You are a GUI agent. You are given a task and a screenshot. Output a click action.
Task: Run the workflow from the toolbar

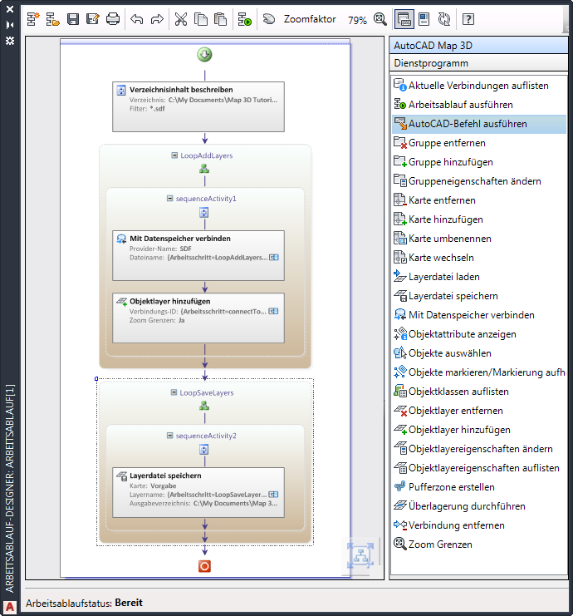(x=245, y=19)
